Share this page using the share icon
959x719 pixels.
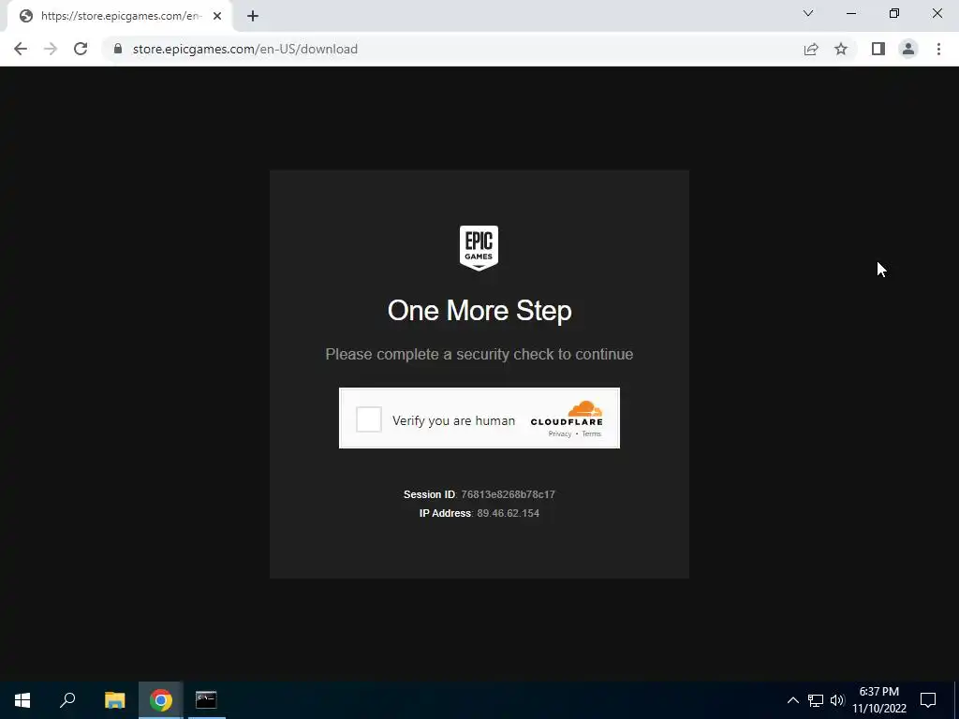811,49
